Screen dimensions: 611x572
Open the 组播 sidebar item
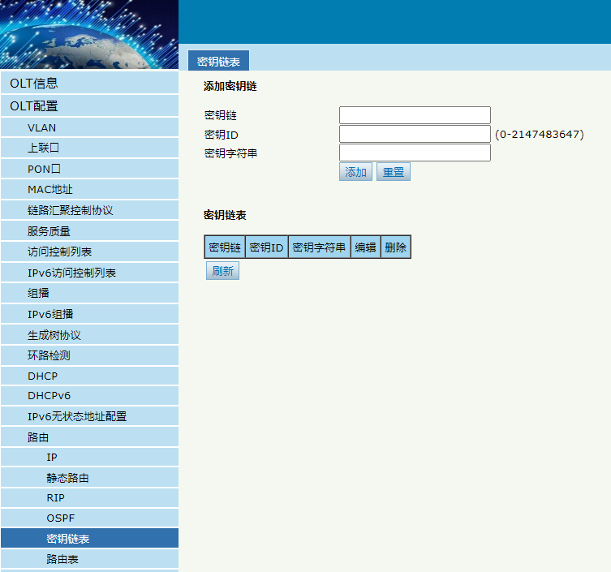click(89, 293)
